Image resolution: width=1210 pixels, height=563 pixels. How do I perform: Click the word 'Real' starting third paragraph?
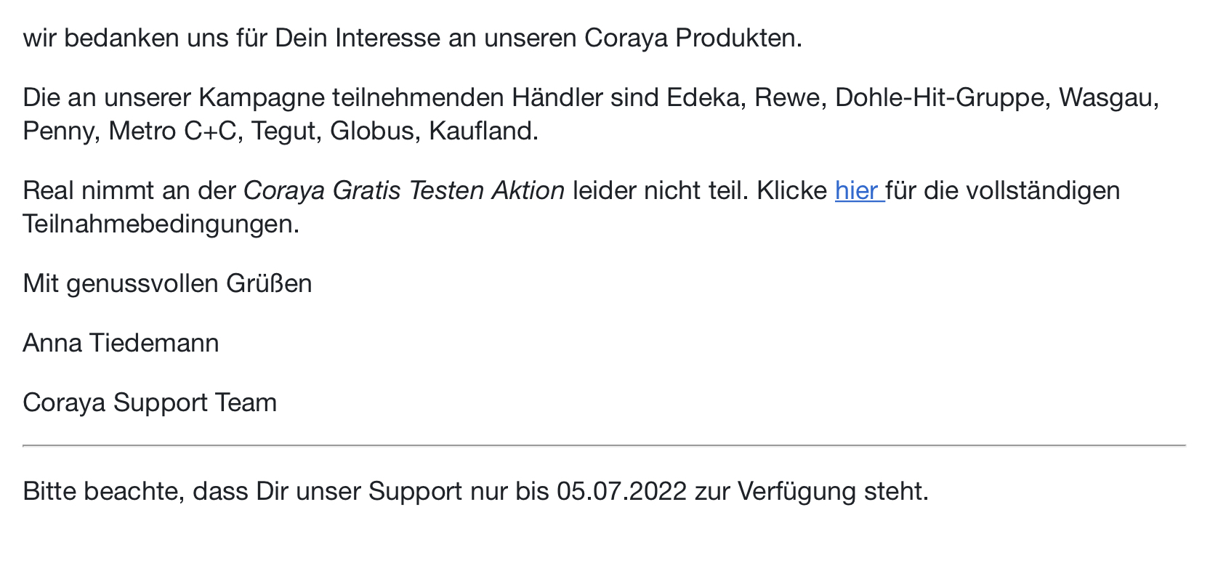click(x=48, y=190)
